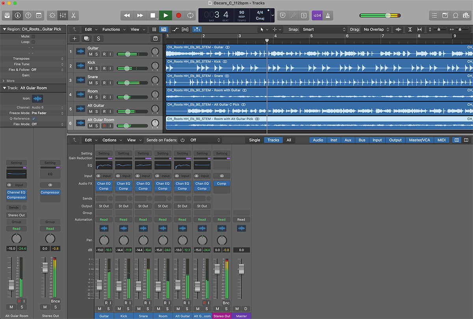Enable the Loop checkbox in Region inspector
Screen dimensions: 473x319
click(34, 42)
